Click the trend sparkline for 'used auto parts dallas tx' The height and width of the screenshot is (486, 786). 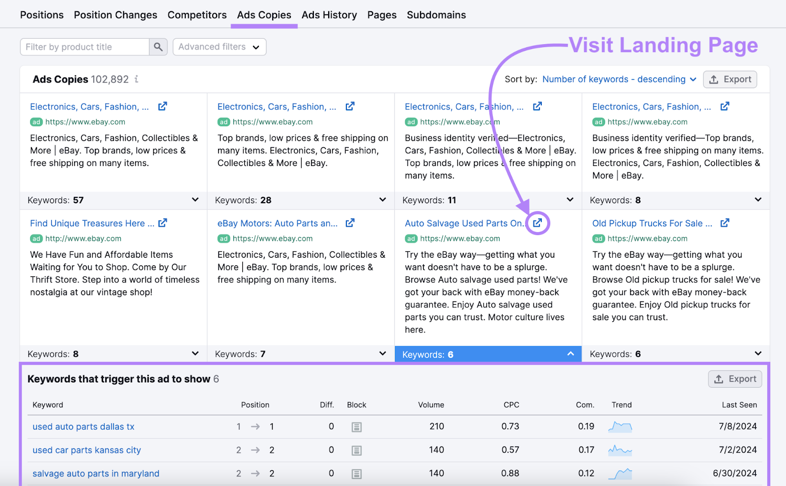pyautogui.click(x=620, y=427)
